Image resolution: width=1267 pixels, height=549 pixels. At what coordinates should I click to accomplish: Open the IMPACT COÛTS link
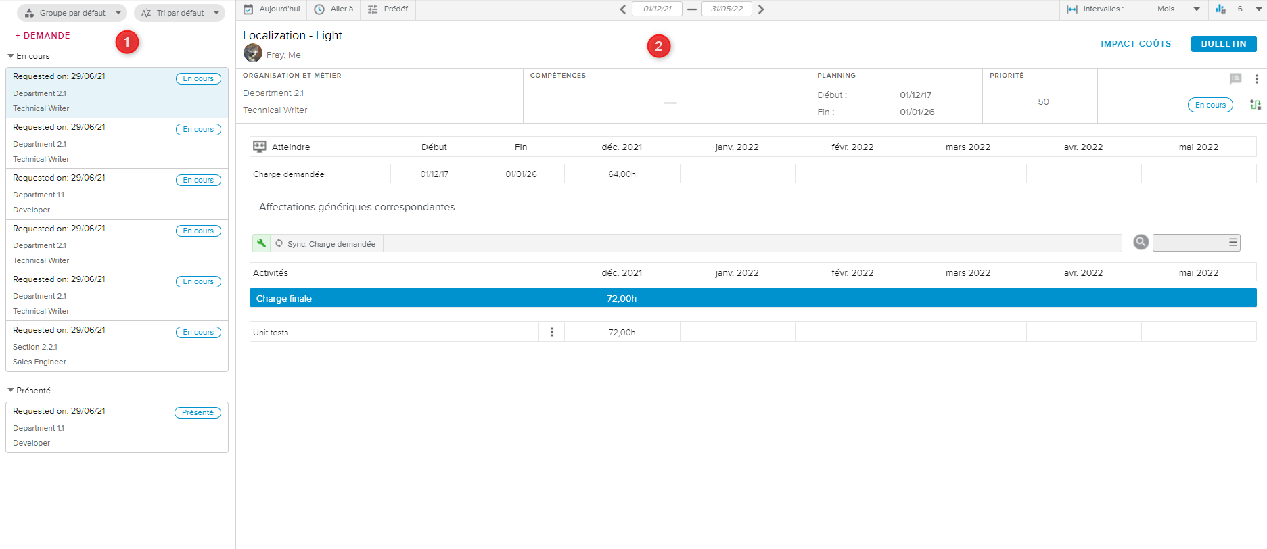[1135, 44]
